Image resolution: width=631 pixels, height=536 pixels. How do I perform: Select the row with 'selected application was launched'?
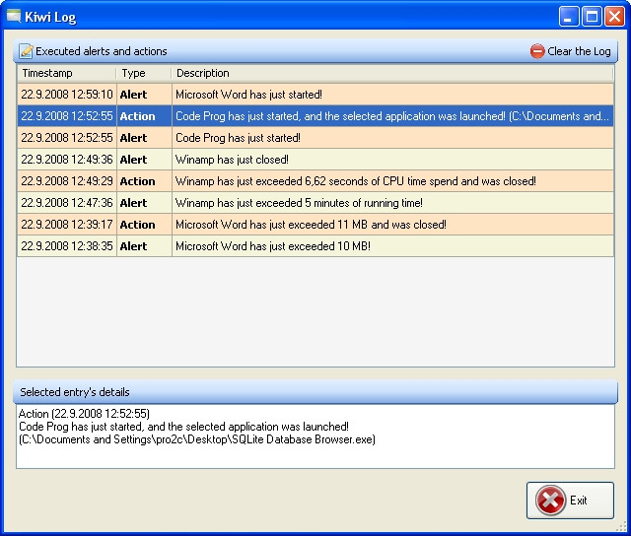pos(315,116)
